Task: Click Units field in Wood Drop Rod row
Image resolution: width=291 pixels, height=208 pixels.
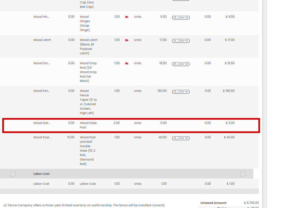Action: click(137, 63)
